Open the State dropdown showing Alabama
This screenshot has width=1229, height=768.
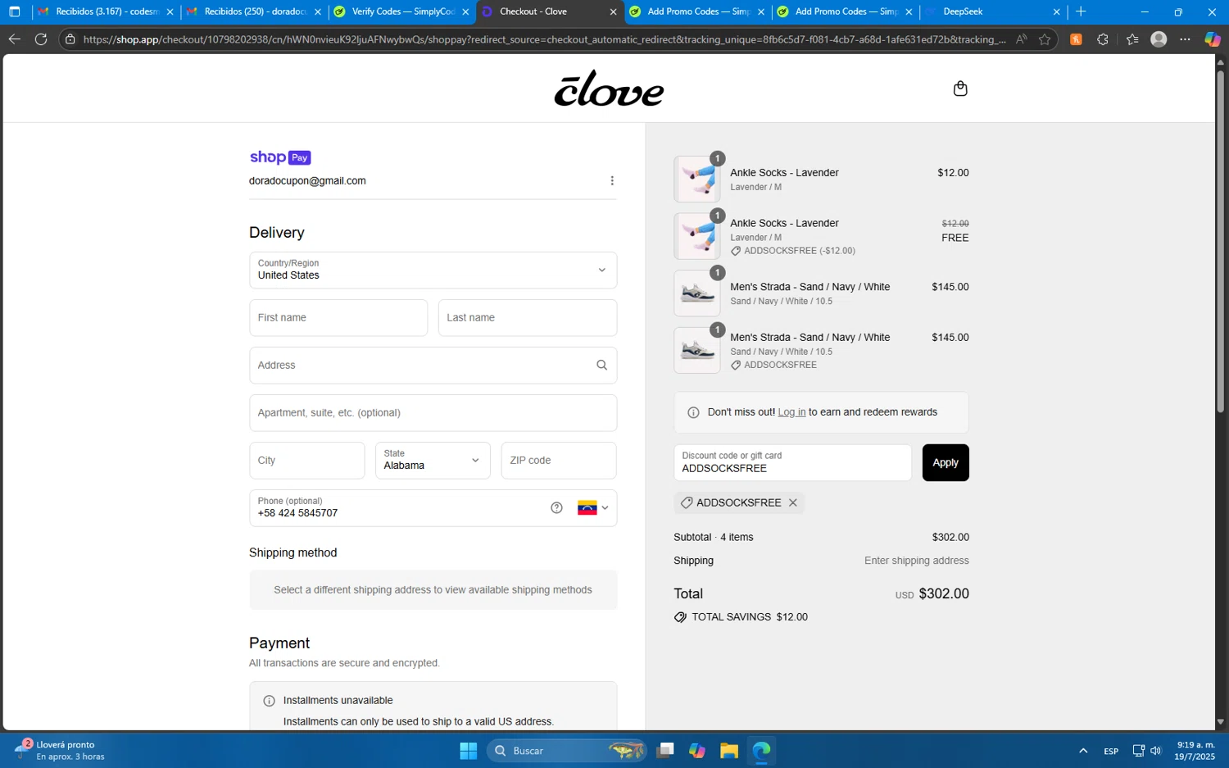click(433, 461)
